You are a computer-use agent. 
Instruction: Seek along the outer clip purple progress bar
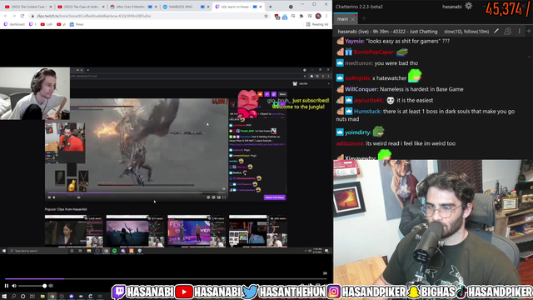166,279
